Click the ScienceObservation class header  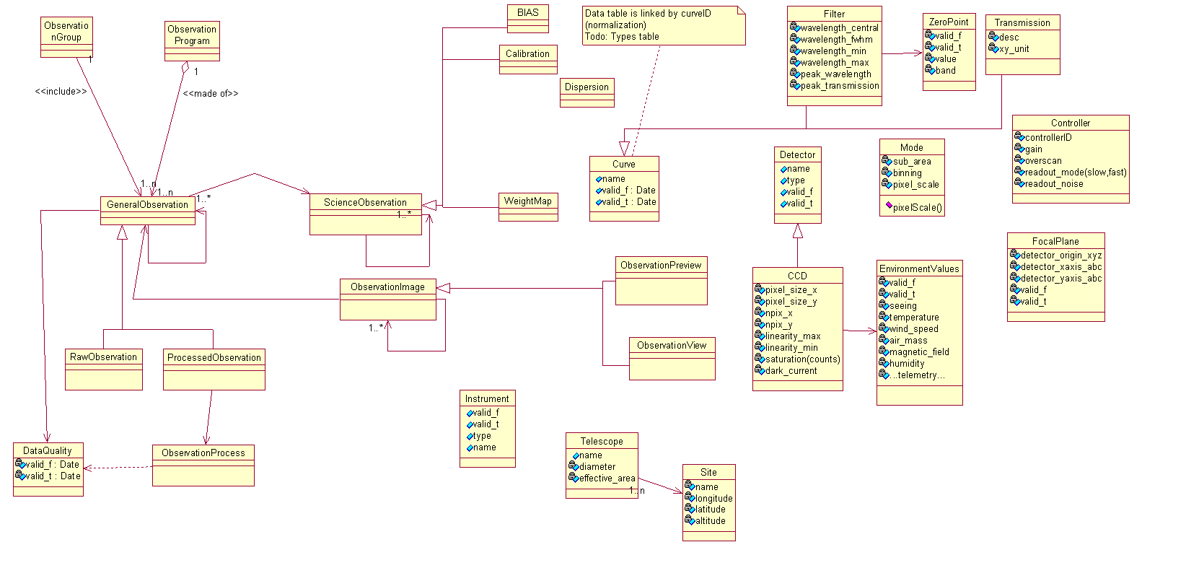(x=365, y=202)
